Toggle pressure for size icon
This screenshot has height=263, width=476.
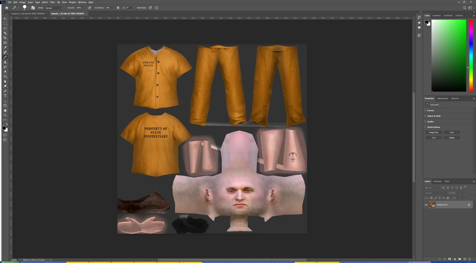tap(150, 8)
